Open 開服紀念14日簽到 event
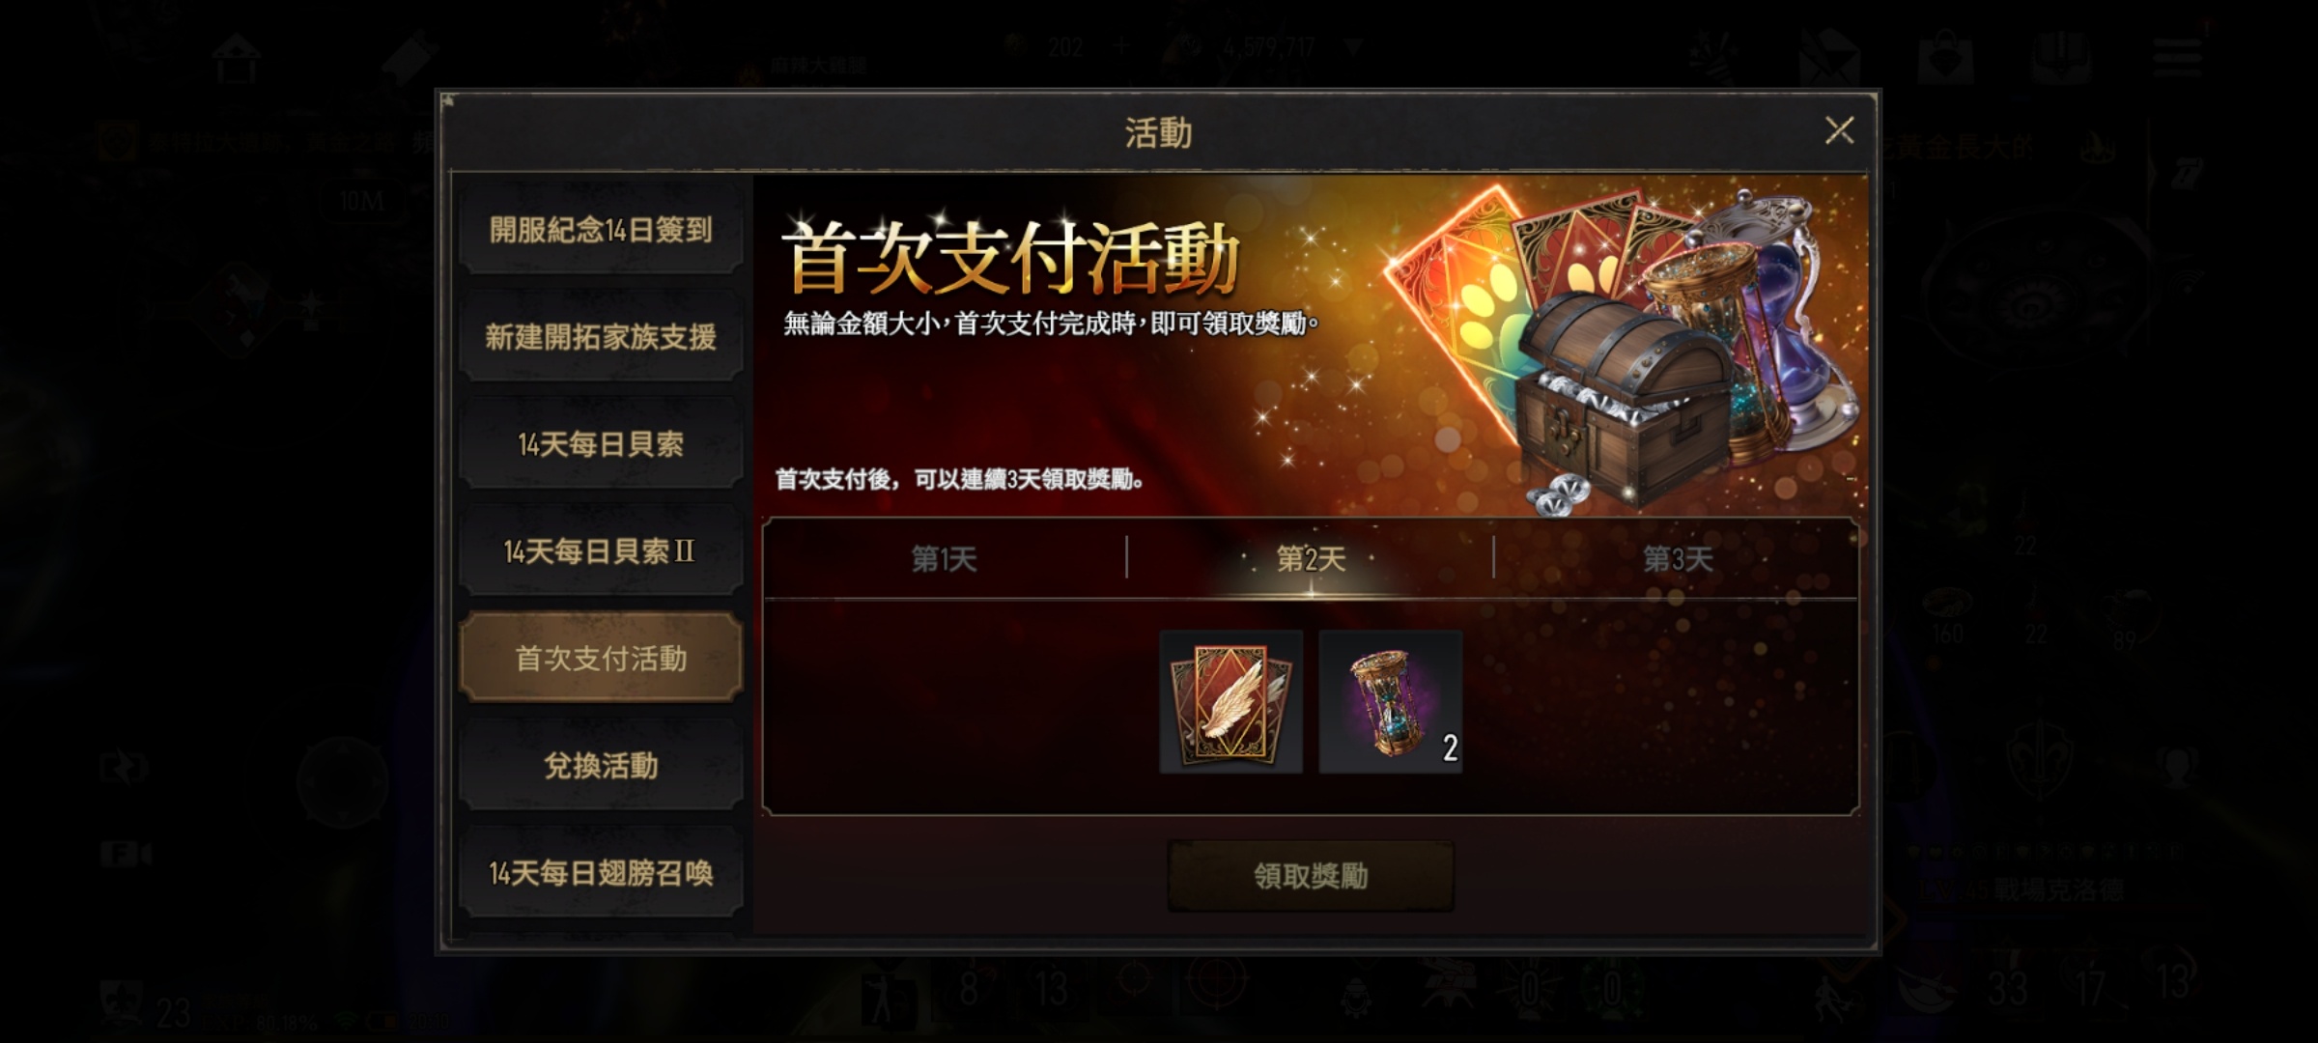This screenshot has height=1043, width=2318. 601,230
